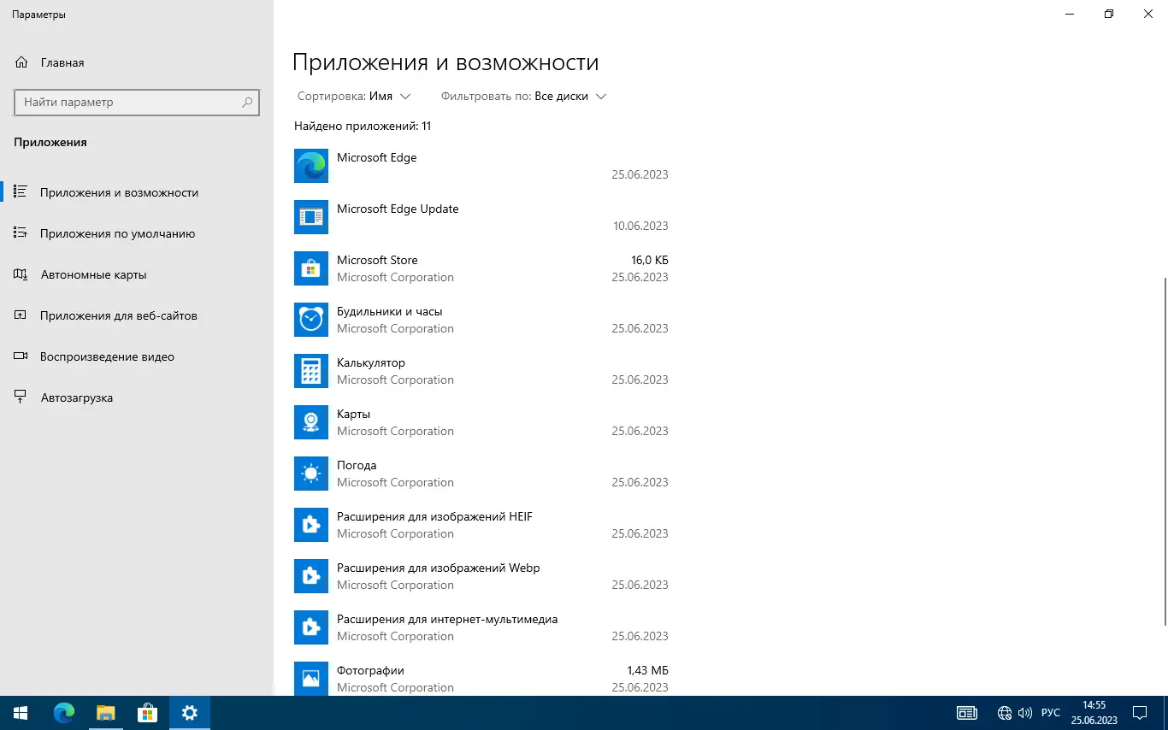Select Расширения для интернет-мультимедиа entry name
Image resolution: width=1168 pixels, height=730 pixels.
click(x=447, y=619)
